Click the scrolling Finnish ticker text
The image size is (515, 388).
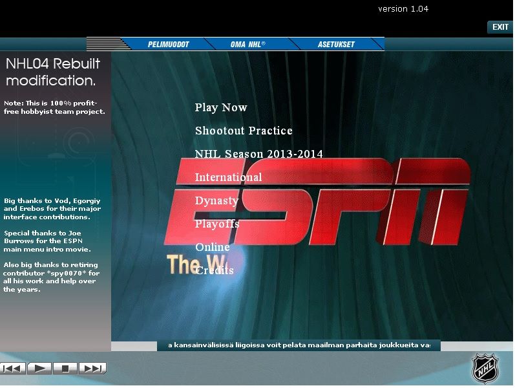click(x=299, y=345)
